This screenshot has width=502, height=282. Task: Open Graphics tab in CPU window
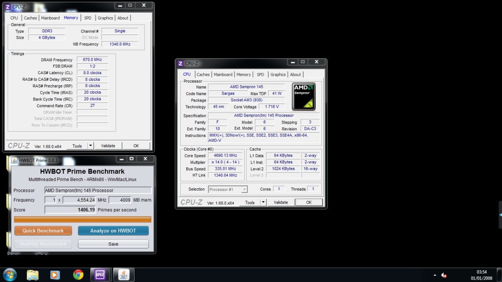tap(278, 75)
